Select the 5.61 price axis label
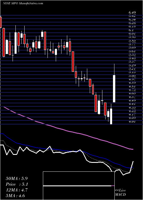This screenshot has width=143, height=200. click(132, 51)
